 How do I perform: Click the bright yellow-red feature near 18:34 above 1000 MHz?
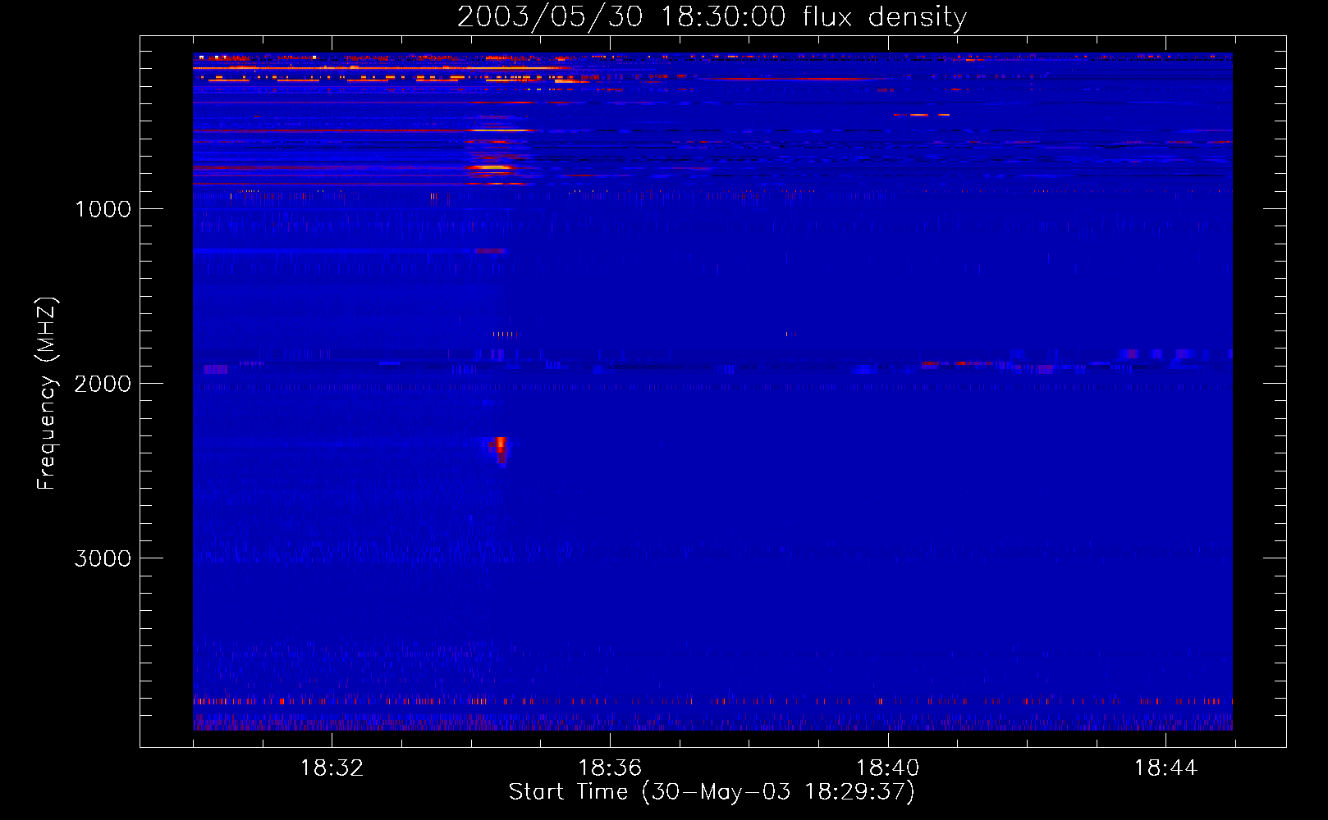(491, 167)
